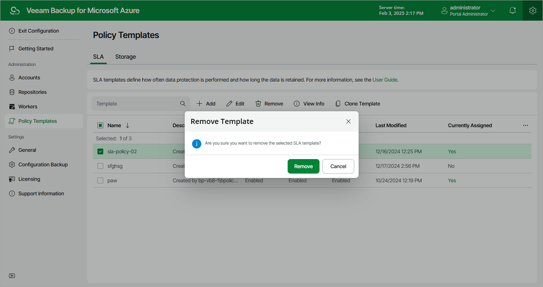
Task: Click the Currently Assigned column header
Action: click(x=470, y=125)
